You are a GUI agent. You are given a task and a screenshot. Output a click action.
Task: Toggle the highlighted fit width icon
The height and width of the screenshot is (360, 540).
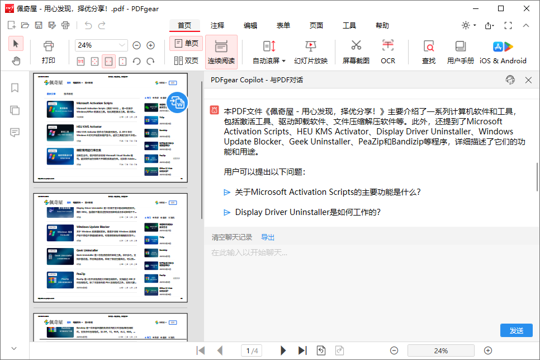click(108, 62)
